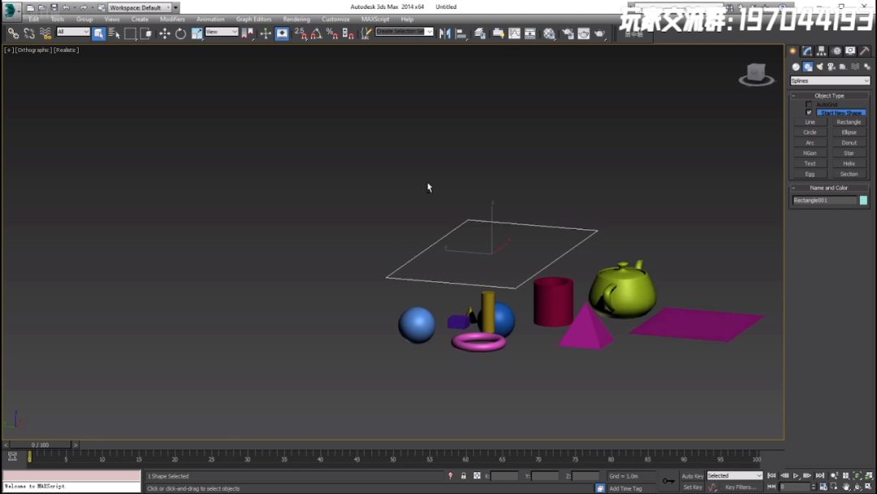This screenshot has height=494, width=877.
Task: Select the Select and Move tool
Action: tap(165, 33)
